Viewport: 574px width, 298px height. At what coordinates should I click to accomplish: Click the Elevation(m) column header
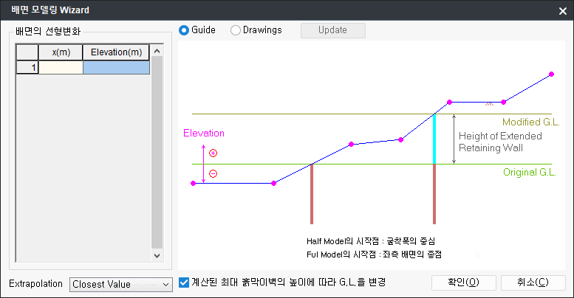click(116, 52)
